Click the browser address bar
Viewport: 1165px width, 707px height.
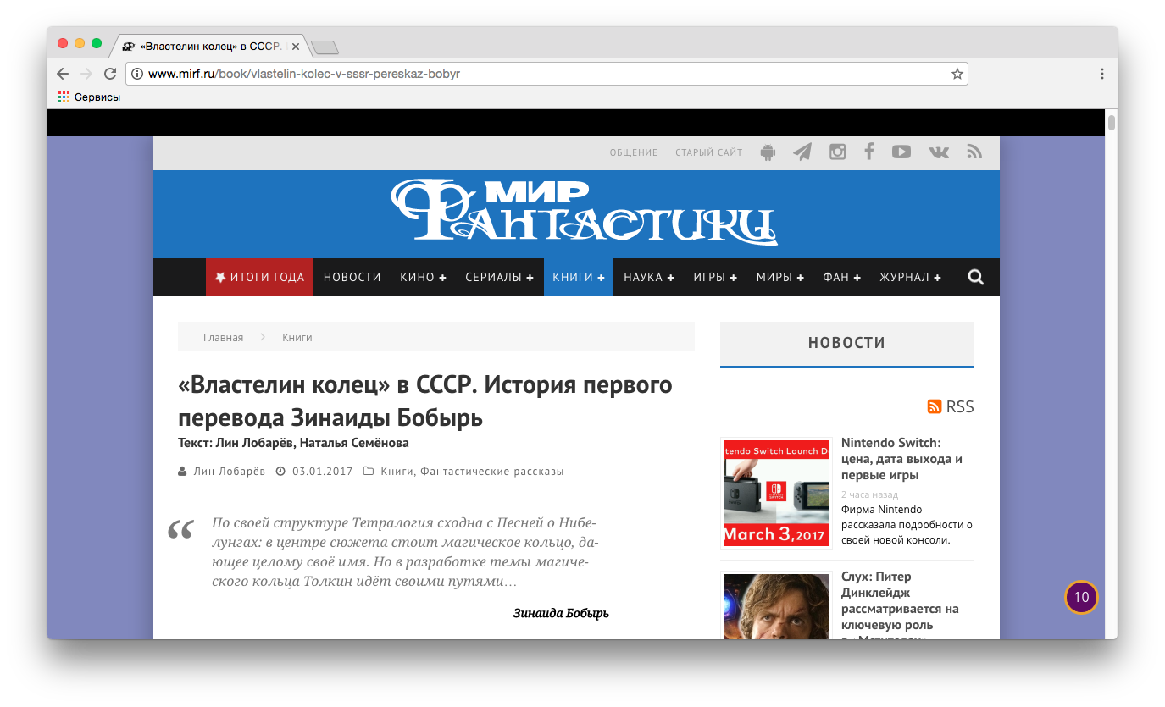tap(542, 74)
